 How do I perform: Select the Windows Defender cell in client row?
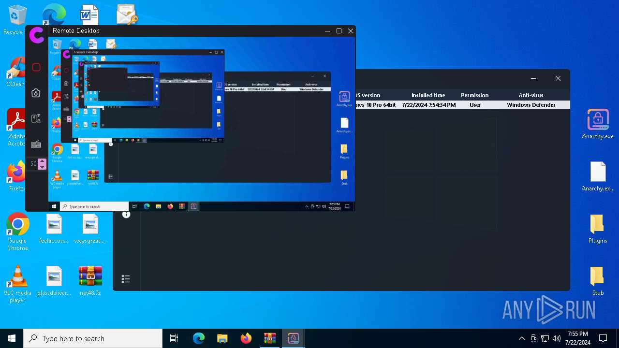[531, 105]
